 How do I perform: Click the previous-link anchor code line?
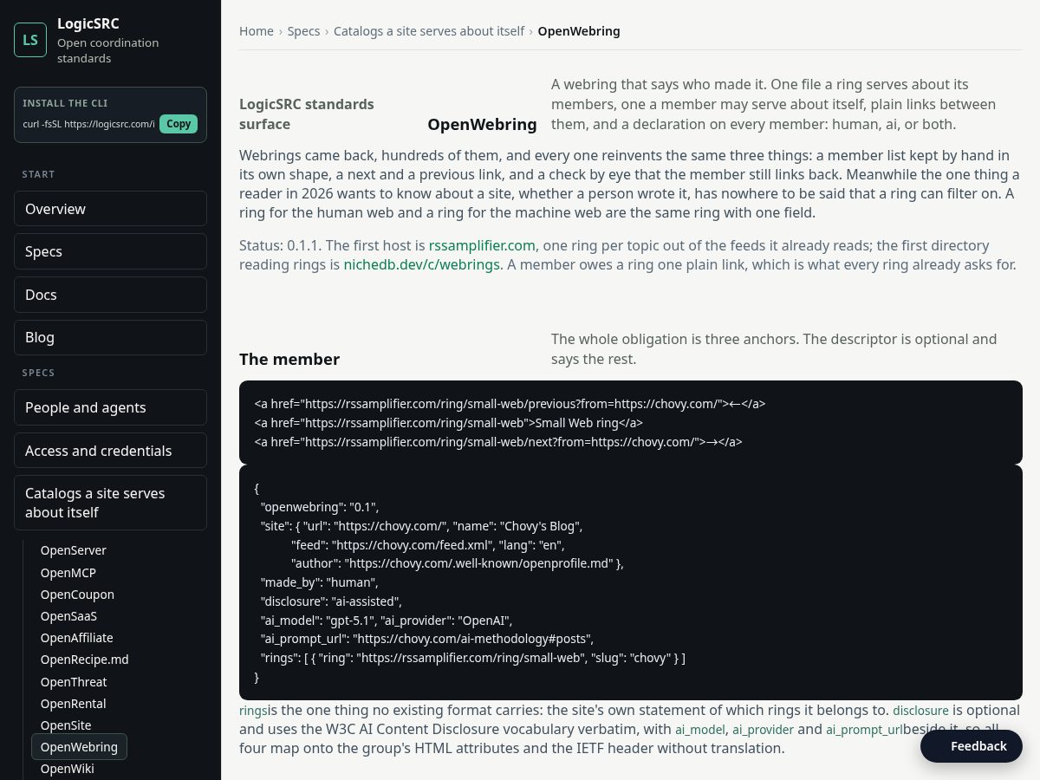point(510,404)
